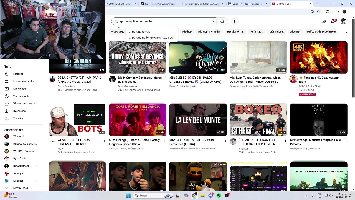Click the taskbar Buscar search box
Viewport: 355px width, 200px height.
pyautogui.click(x=153, y=196)
